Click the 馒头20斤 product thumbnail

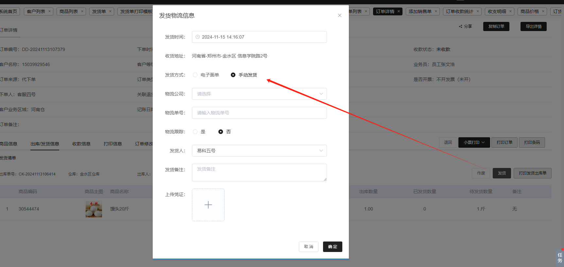click(x=94, y=209)
